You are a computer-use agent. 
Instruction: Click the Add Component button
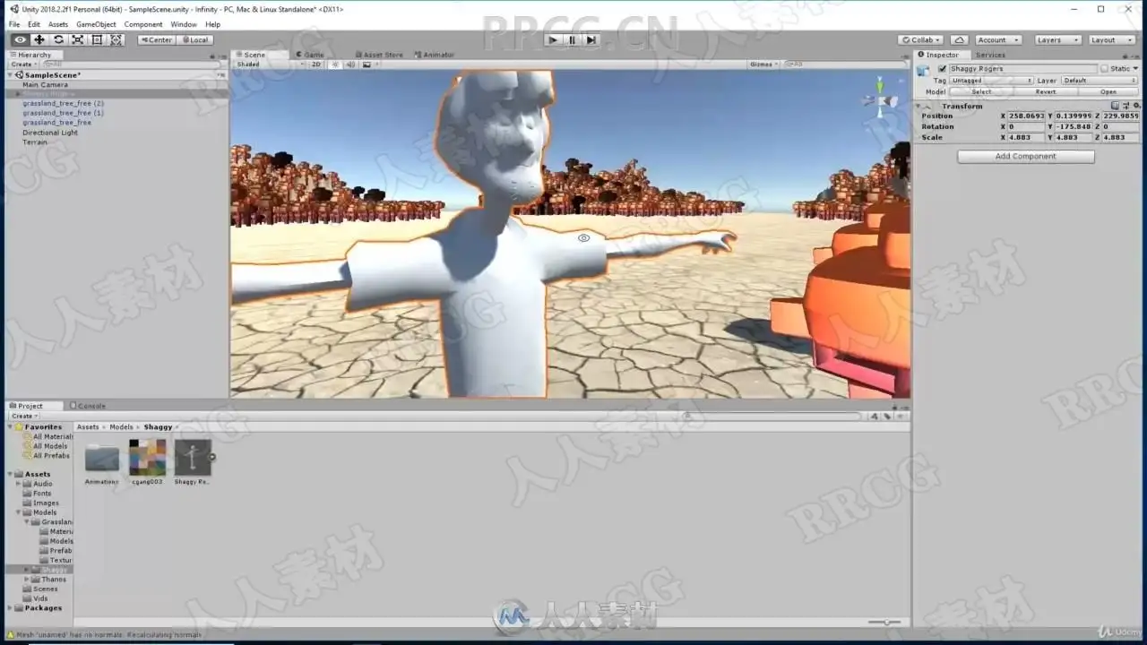[x=1026, y=157]
